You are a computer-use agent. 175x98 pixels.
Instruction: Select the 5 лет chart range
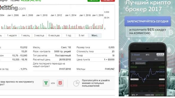point(81,35)
